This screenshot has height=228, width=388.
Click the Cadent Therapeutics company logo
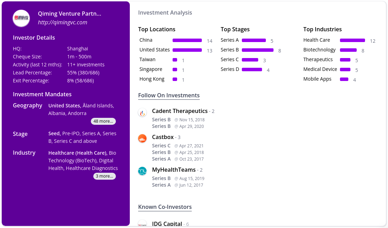click(x=142, y=113)
